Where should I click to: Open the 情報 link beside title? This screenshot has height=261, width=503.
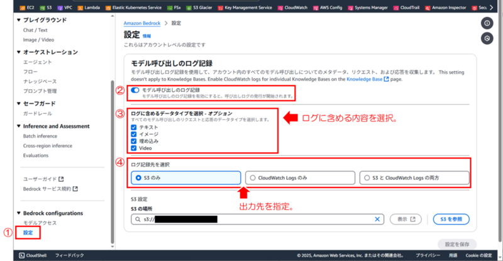146,36
